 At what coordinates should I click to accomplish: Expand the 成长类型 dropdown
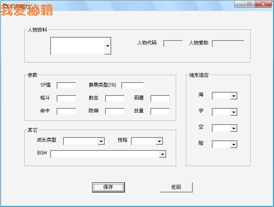pyautogui.click(x=101, y=141)
